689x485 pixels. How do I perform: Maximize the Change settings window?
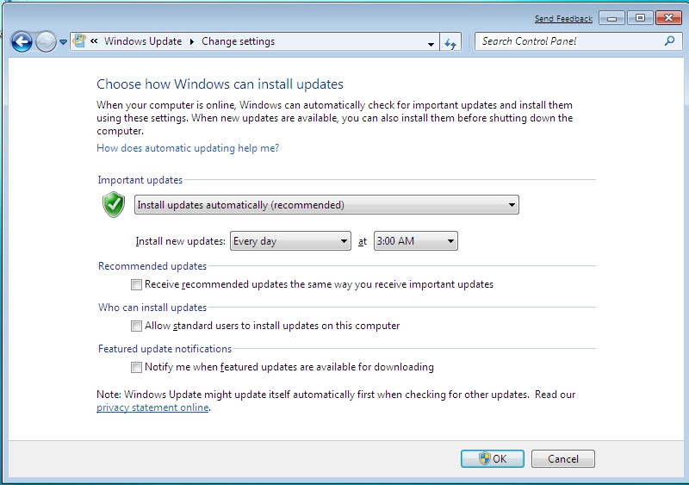[640, 18]
